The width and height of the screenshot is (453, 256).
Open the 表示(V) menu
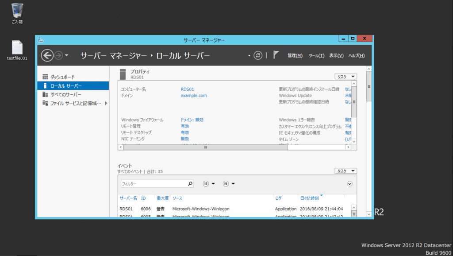(336, 55)
